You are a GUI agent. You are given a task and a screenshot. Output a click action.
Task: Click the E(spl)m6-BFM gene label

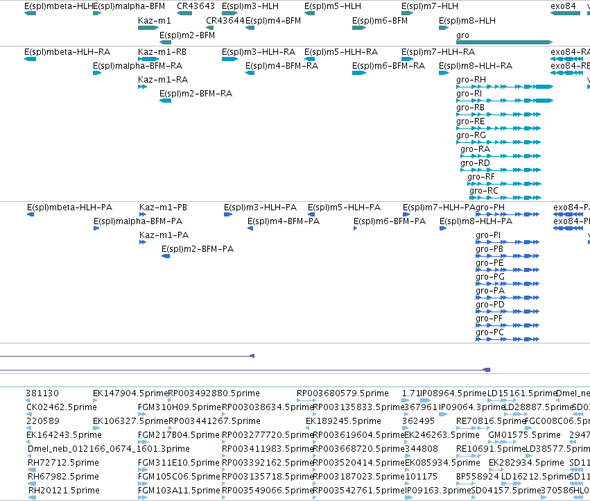[x=380, y=20]
